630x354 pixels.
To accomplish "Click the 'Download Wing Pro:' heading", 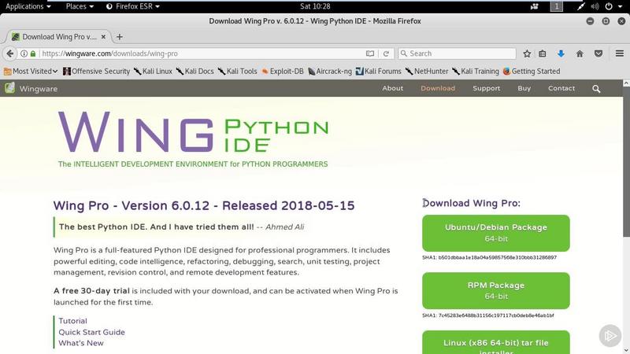I will (x=471, y=203).
